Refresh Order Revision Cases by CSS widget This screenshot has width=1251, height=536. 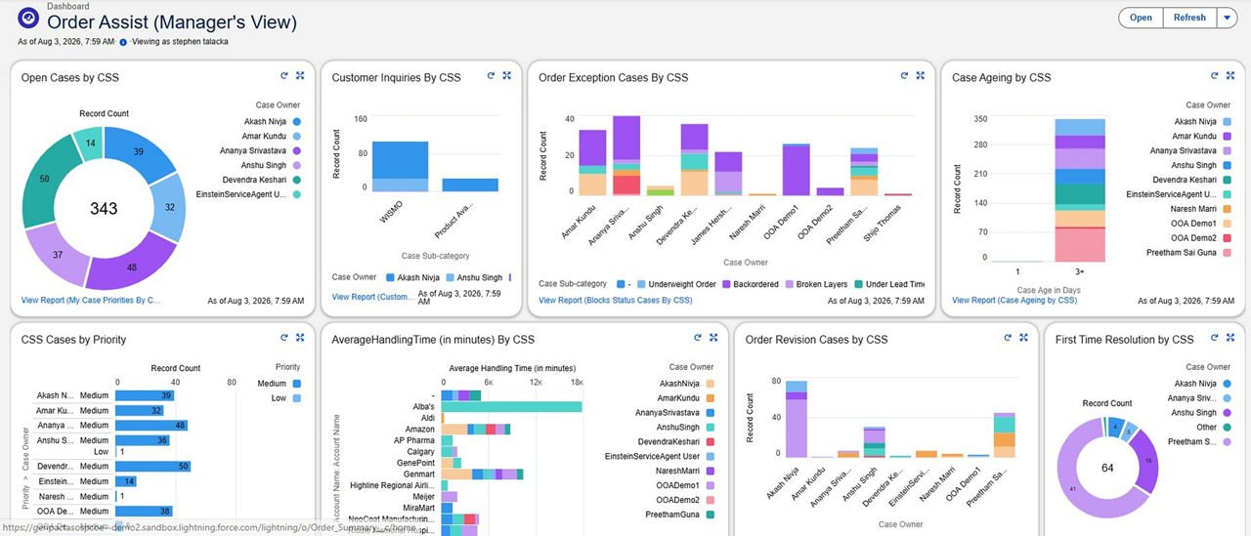click(x=1007, y=338)
